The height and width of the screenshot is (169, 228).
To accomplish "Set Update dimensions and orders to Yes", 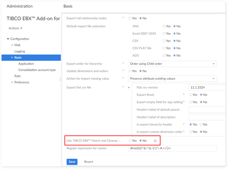I will pos(130,71).
